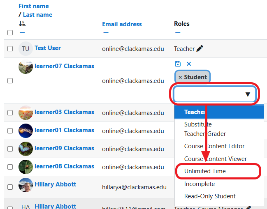Click learner07 Clackamas profile picture
The height and width of the screenshot is (209, 267).
26,67
